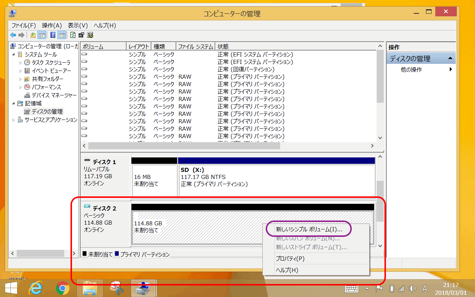Open the 操作(A) menu
The image size is (475, 297).
[52, 26]
